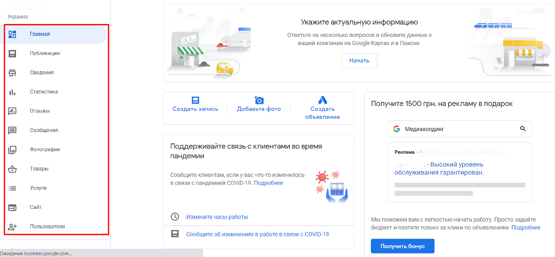The image size is (555, 257).
Task: Click Измените часы работы link
Action: 217,217
